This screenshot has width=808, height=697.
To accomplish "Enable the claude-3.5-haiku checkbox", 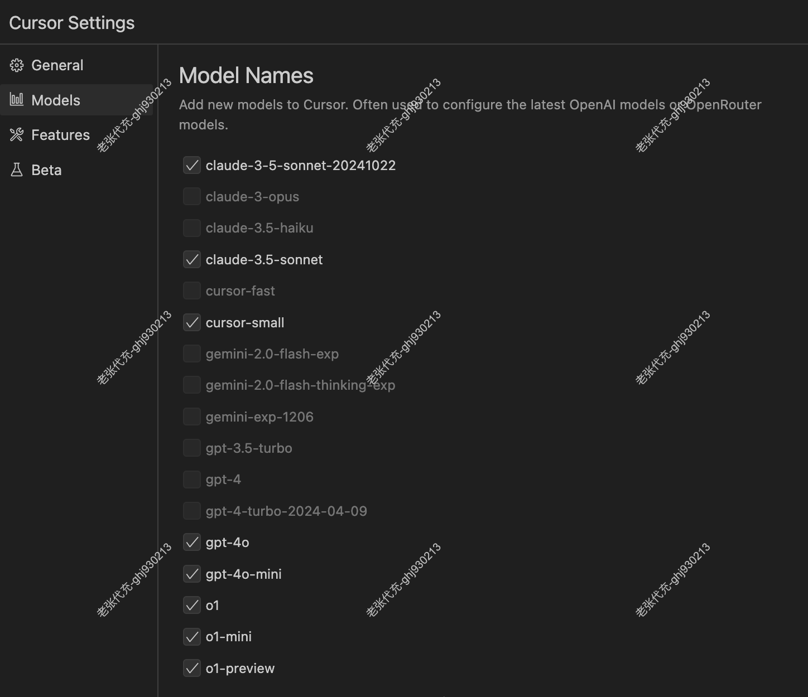I will pos(192,228).
